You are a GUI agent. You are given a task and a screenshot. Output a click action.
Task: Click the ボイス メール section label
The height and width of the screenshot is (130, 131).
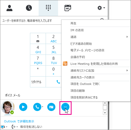pos(13,95)
